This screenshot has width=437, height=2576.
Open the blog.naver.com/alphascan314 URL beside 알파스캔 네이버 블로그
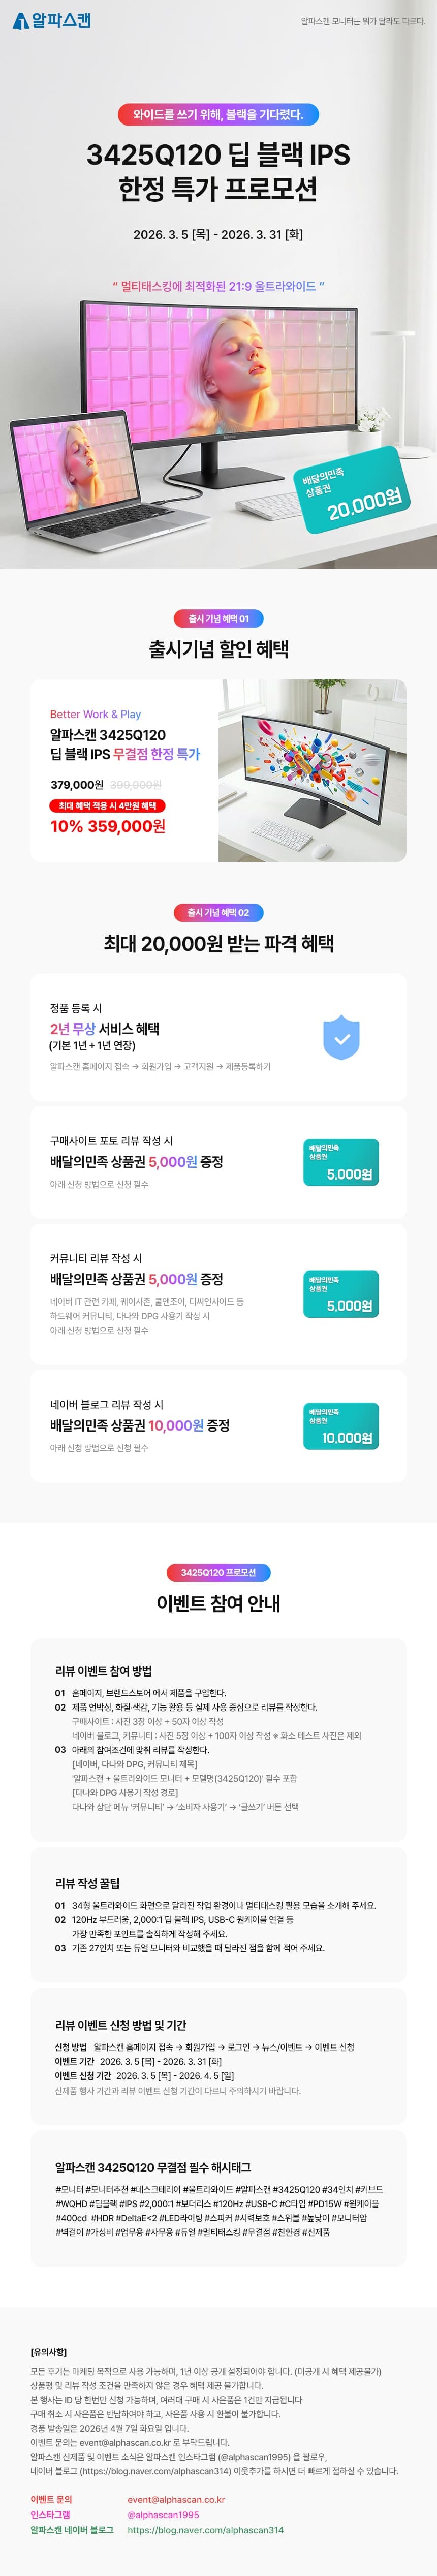(205, 2530)
